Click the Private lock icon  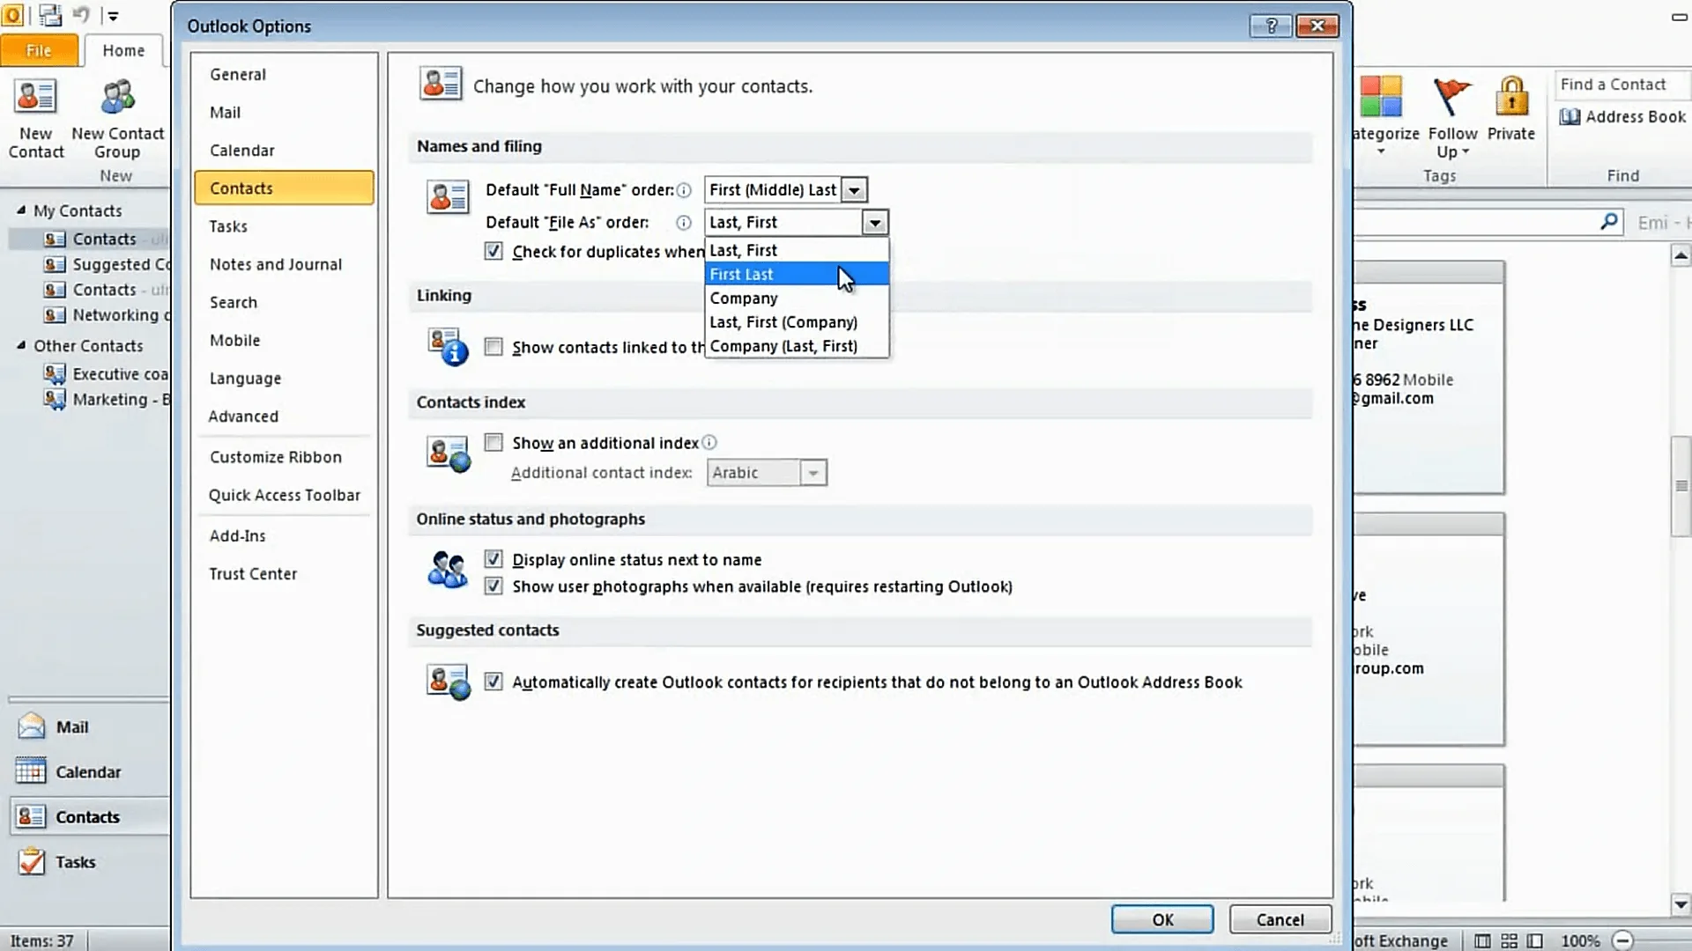tap(1511, 97)
